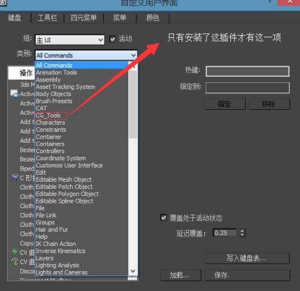Screen dimensions: 300x291
Task: Switch to the 工具栏 tab
Action: tap(47, 18)
